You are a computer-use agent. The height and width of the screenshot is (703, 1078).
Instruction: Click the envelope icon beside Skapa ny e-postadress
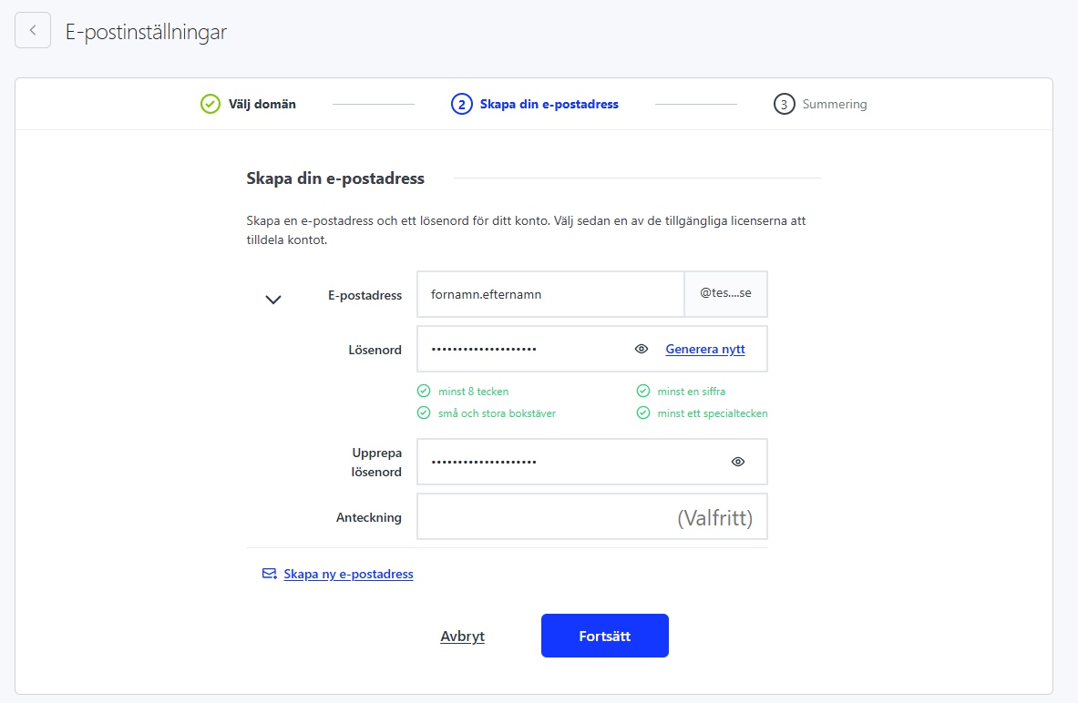(270, 574)
